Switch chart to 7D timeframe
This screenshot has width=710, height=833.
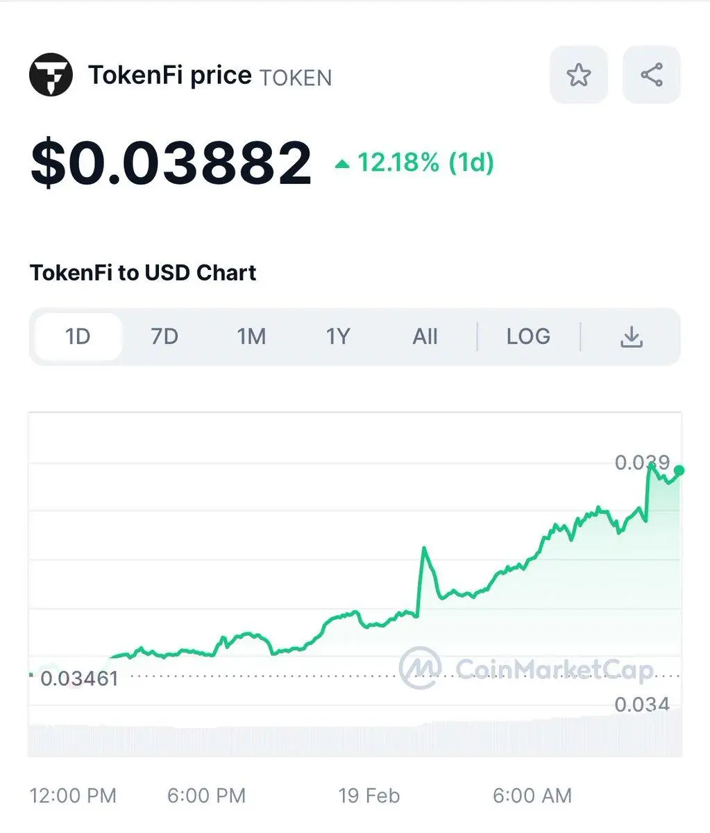164,337
